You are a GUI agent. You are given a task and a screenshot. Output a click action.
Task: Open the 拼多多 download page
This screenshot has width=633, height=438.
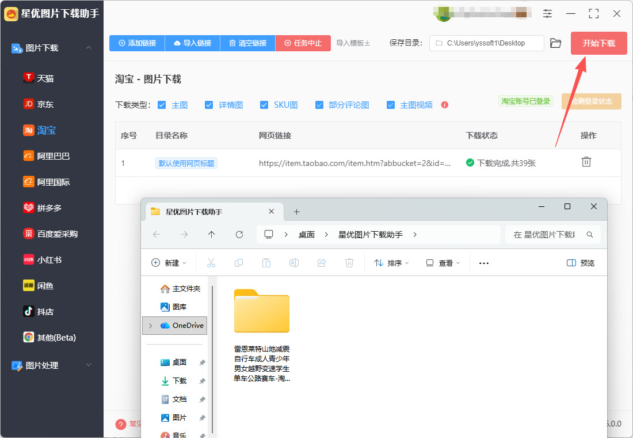pos(49,207)
